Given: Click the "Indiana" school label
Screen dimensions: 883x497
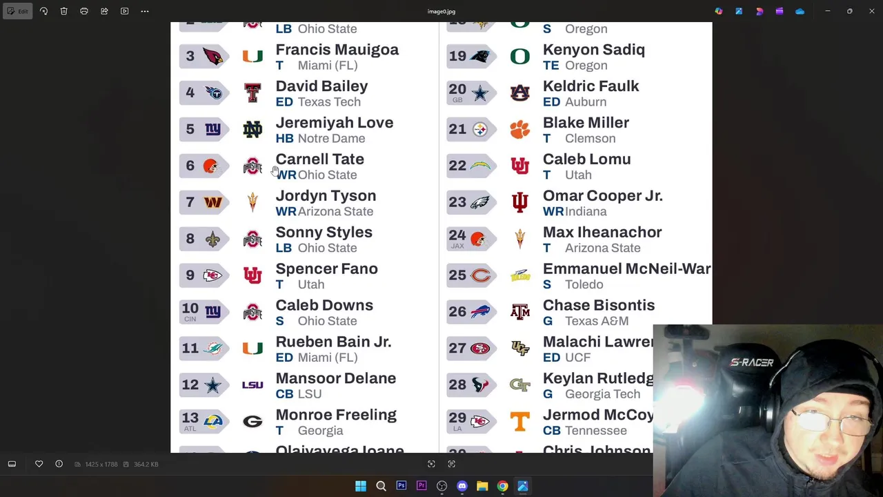Looking at the screenshot, I should pos(586,212).
